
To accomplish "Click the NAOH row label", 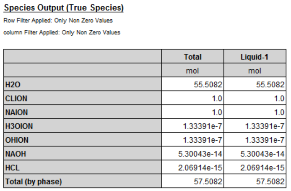I will (16, 154).
